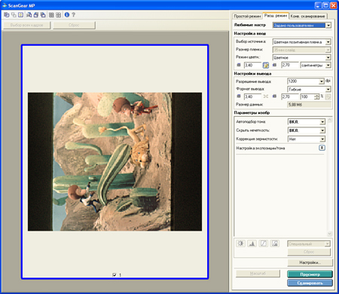This screenshot has height=294, width=339.
Task: Select all frames using toolbar grid icon
Action: pyautogui.click(x=51, y=15)
